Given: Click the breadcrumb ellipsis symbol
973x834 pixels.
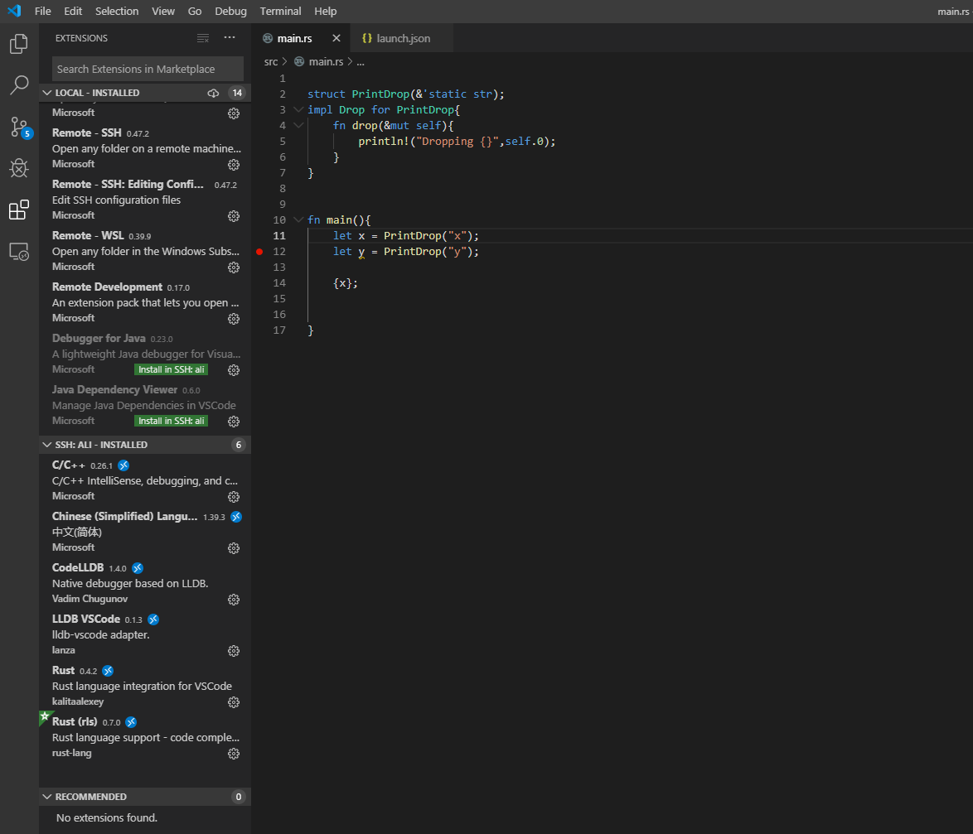Looking at the screenshot, I should click(x=361, y=62).
